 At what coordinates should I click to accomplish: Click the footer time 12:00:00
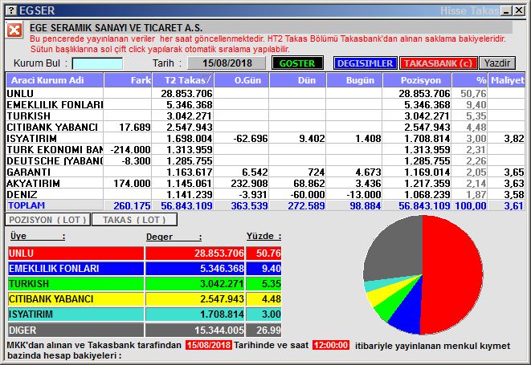point(331,345)
